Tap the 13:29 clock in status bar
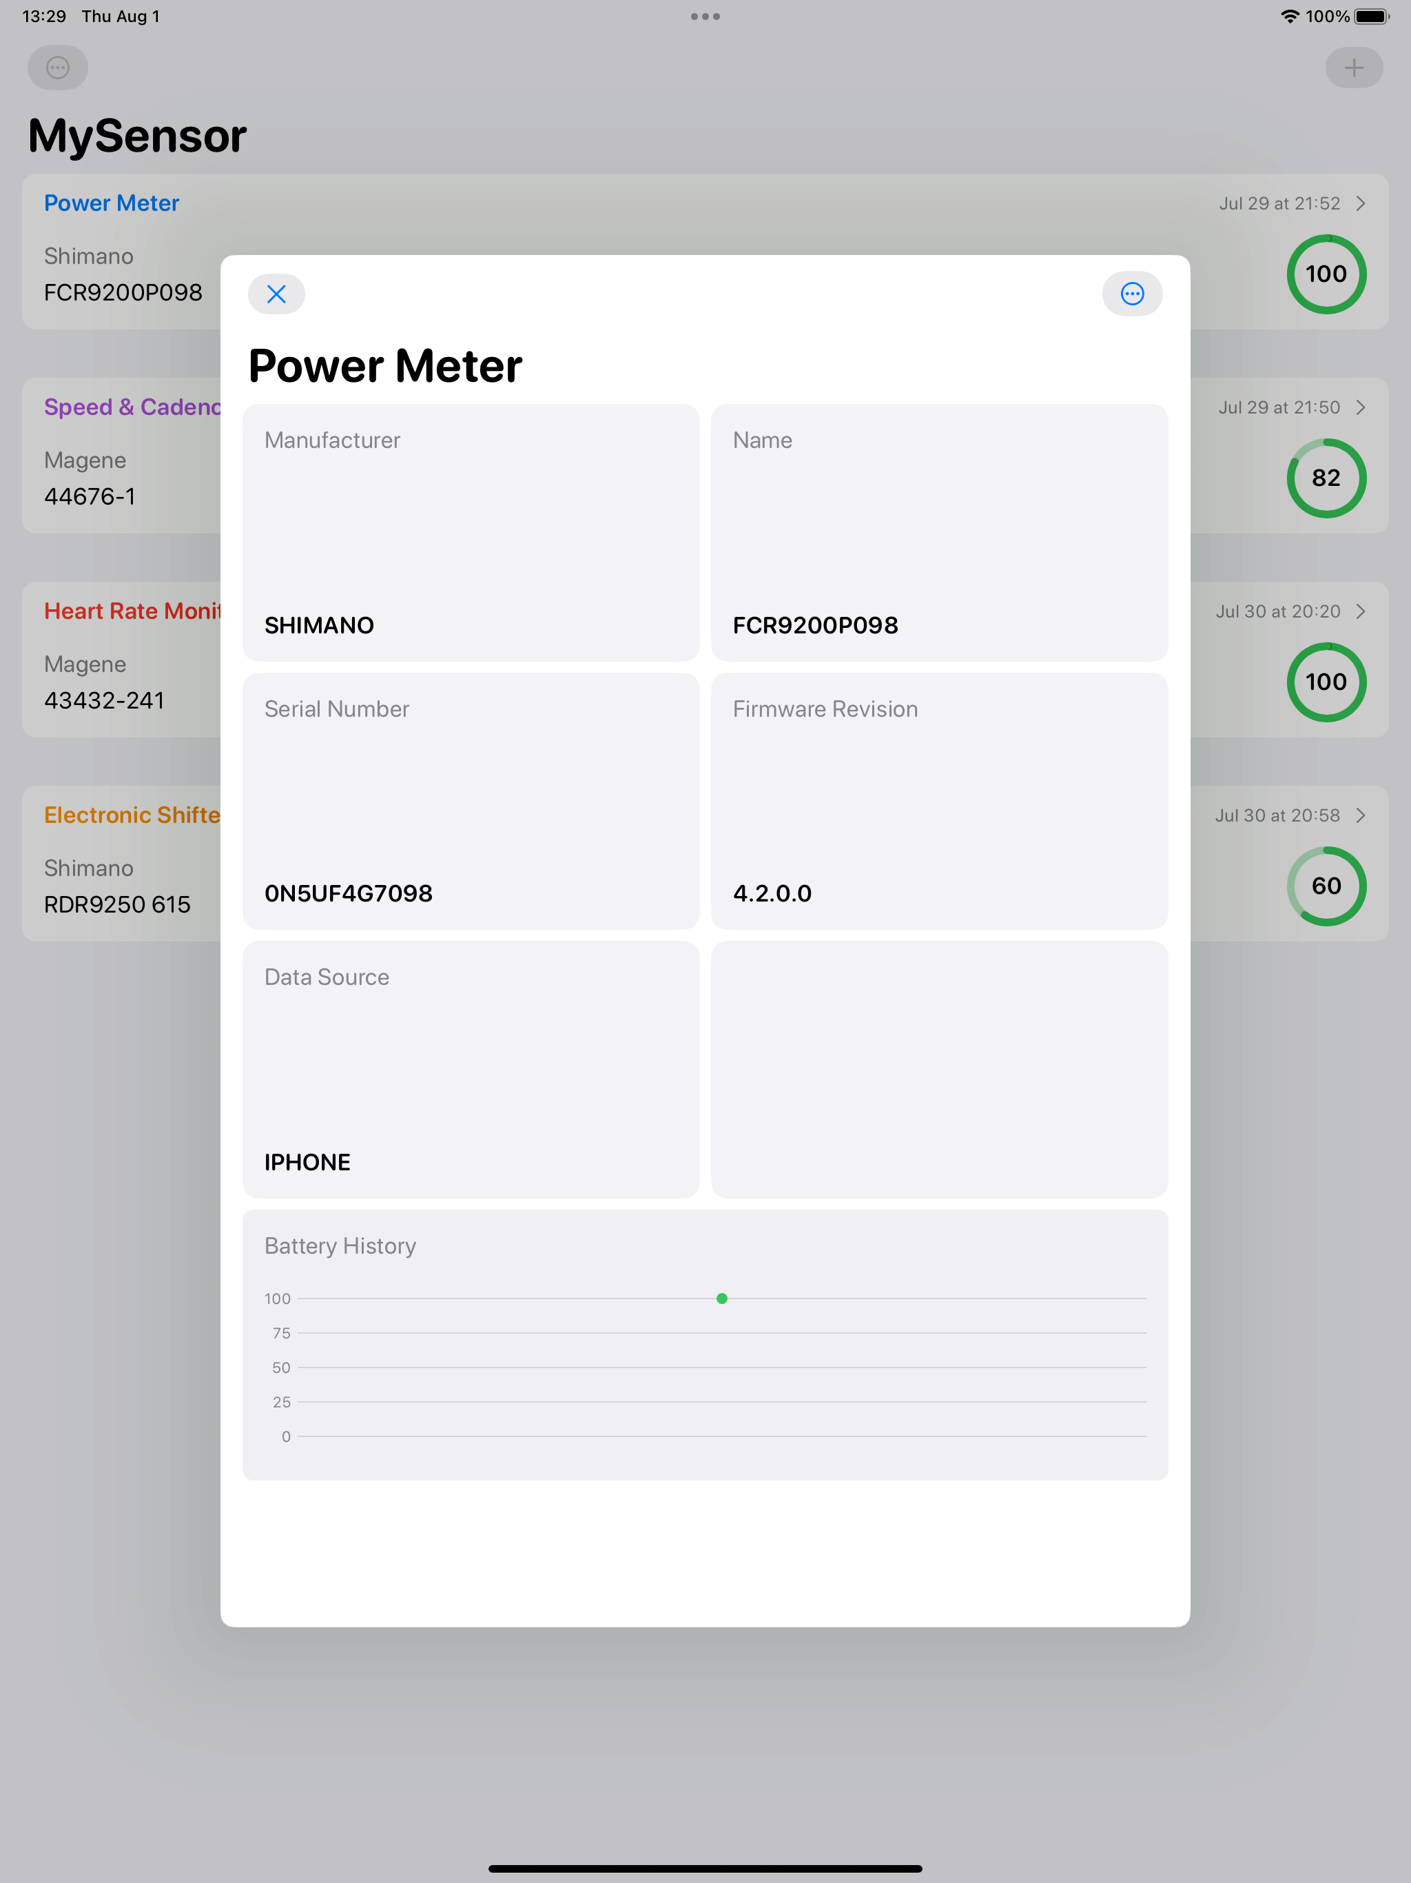The image size is (1411, 1883). (44, 16)
